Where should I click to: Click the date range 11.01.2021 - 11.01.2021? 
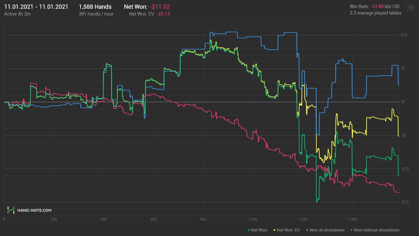[x=36, y=7]
